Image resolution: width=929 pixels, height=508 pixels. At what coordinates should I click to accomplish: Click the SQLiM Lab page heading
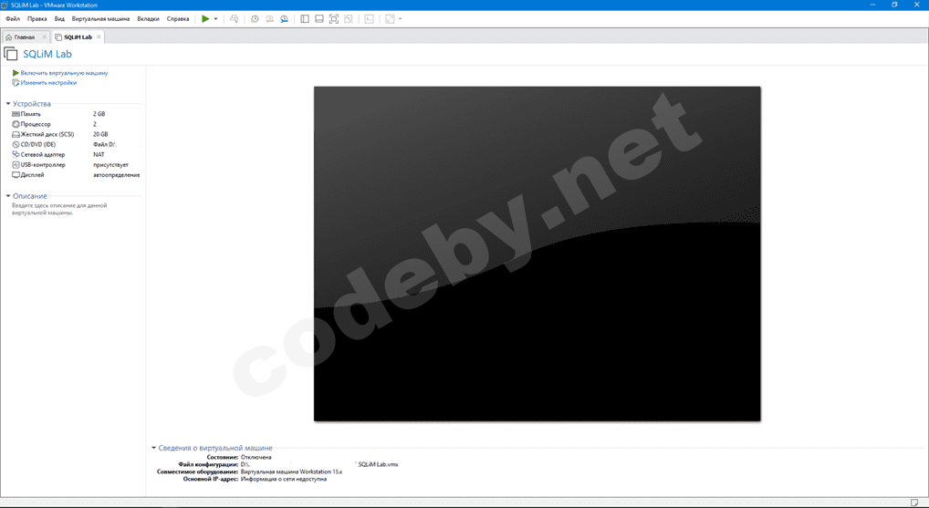pyautogui.click(x=47, y=54)
